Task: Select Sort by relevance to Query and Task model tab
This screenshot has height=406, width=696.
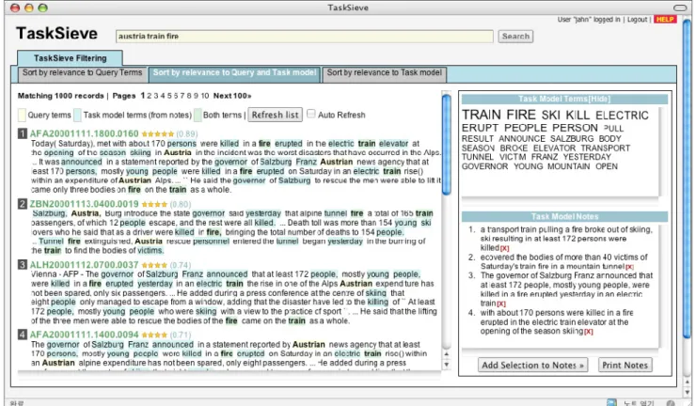Action: (x=235, y=73)
